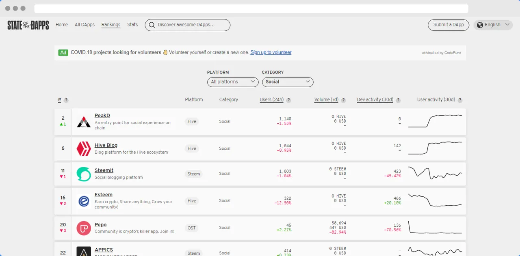
Task: Sort by the # rank column
Action: pyautogui.click(x=60, y=100)
